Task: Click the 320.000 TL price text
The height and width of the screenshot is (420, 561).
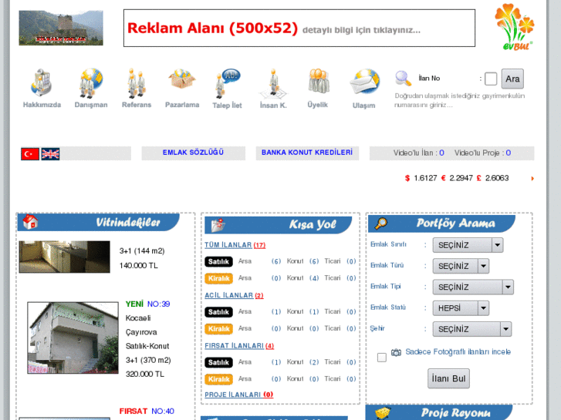Action: [145, 375]
